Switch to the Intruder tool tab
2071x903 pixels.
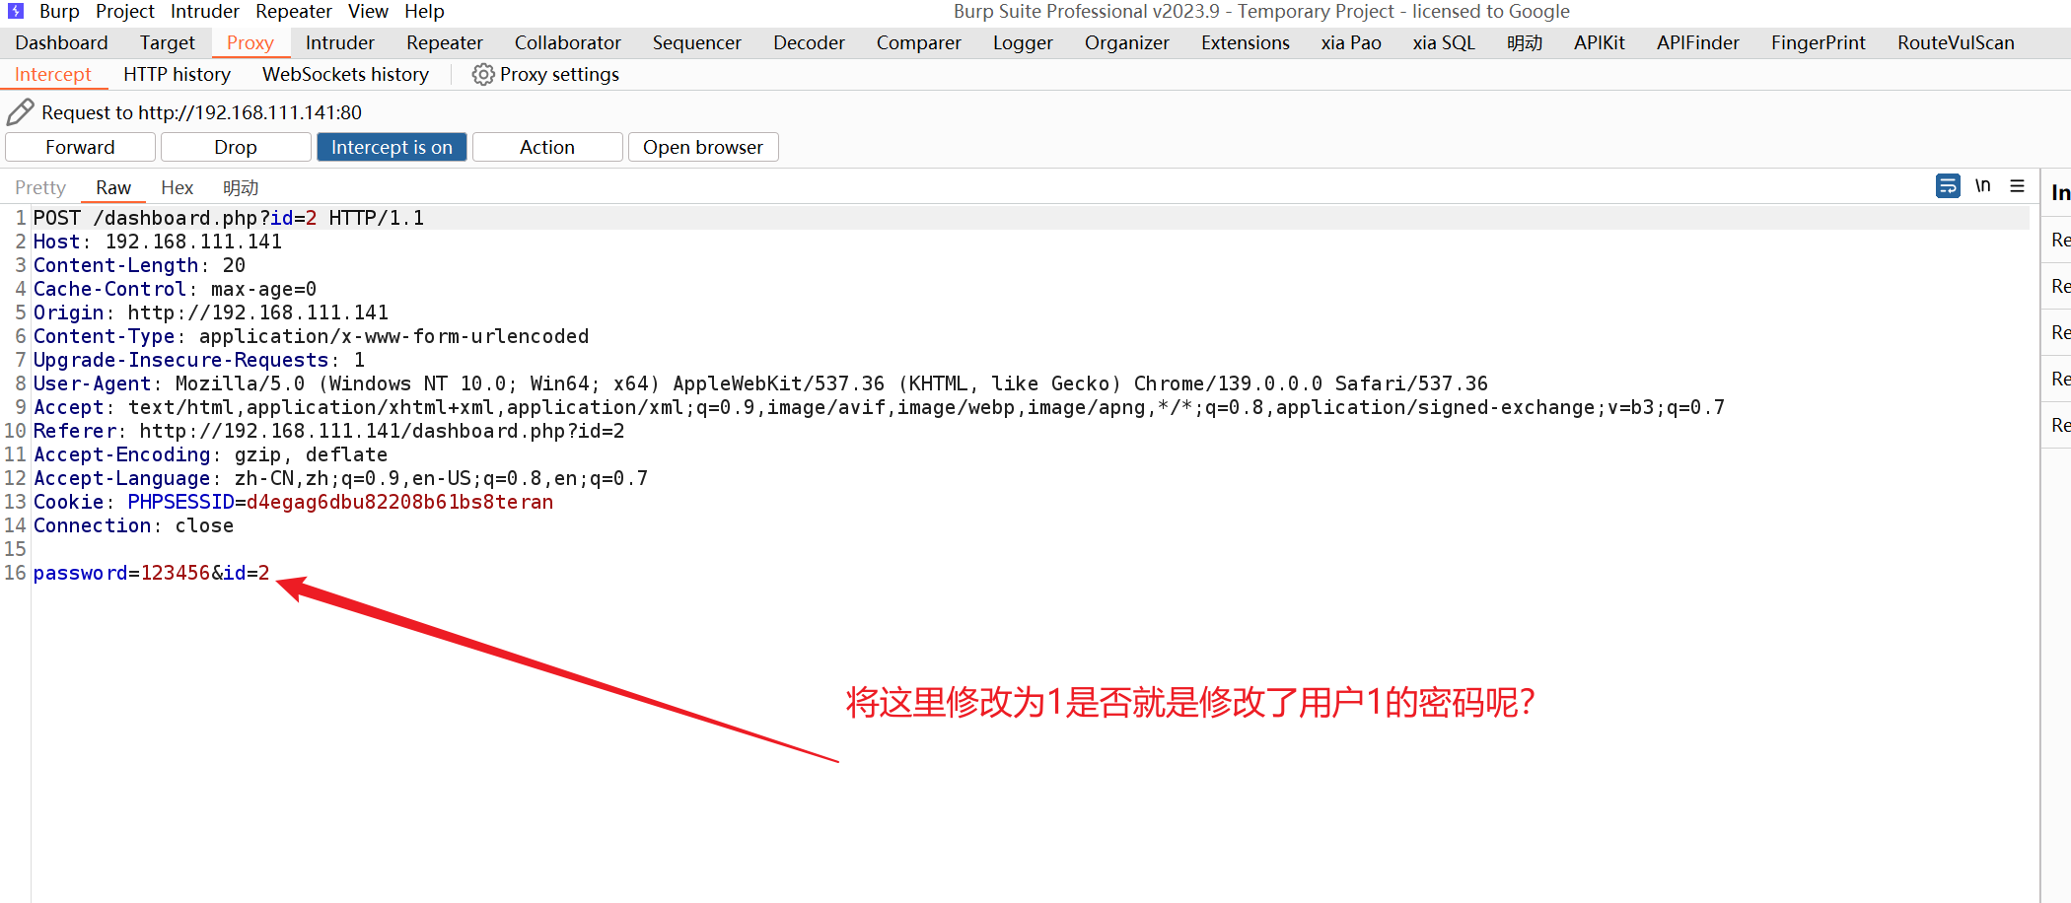(340, 43)
